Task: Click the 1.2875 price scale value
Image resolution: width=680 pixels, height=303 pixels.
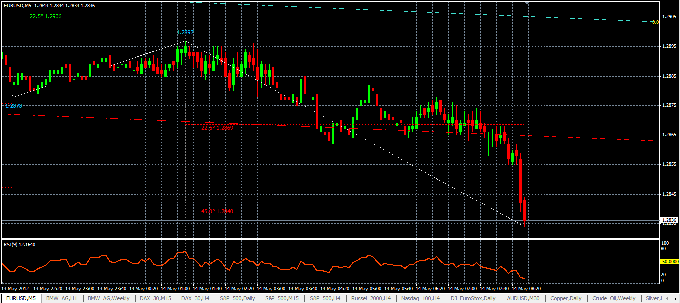Action: [669, 105]
